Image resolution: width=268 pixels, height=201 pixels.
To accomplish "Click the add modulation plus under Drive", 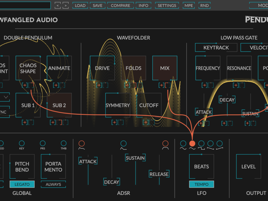I will coord(98,85).
